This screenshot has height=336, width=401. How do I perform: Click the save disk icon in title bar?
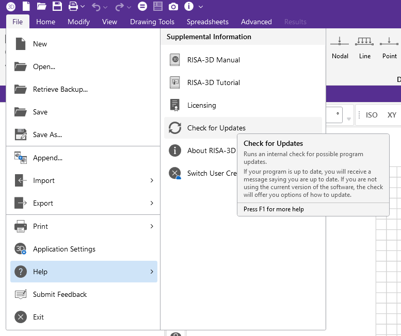point(57,7)
